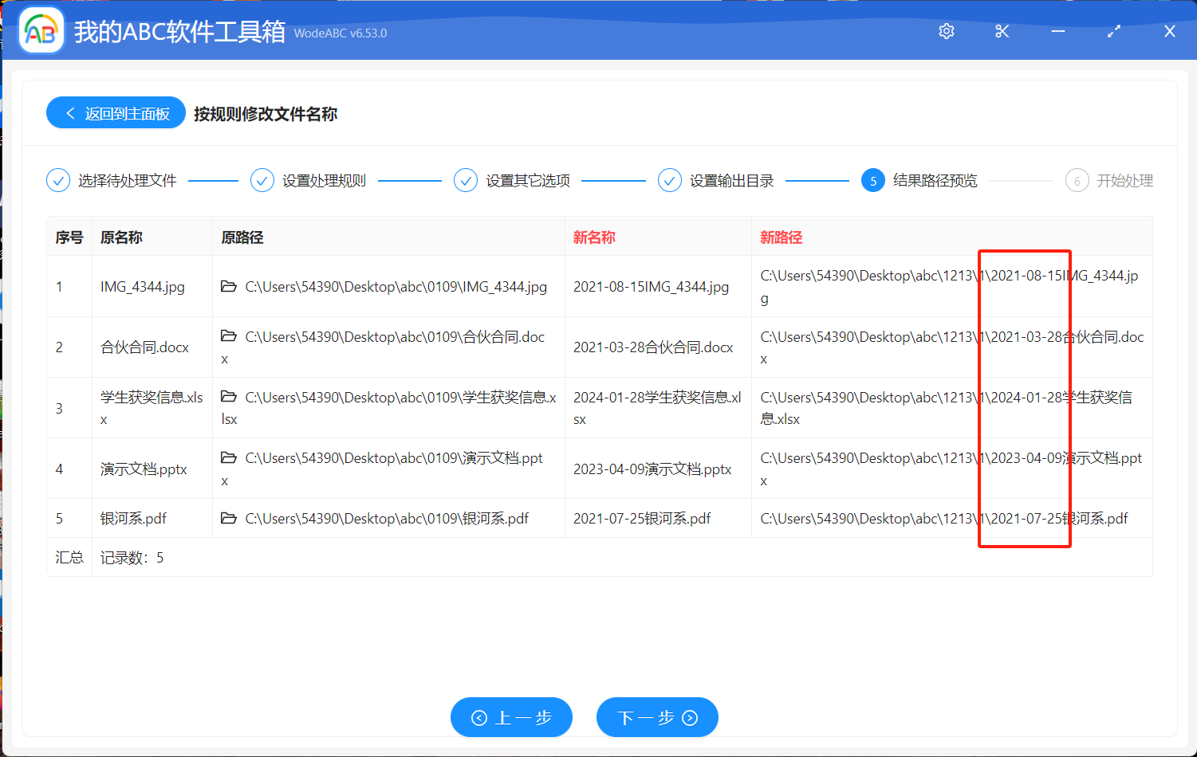
Task: Go to previous step with 上一步 button
Action: tap(511, 717)
